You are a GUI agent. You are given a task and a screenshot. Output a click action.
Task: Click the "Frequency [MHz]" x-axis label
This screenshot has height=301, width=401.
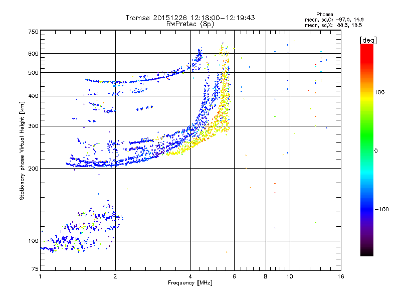point(190,283)
